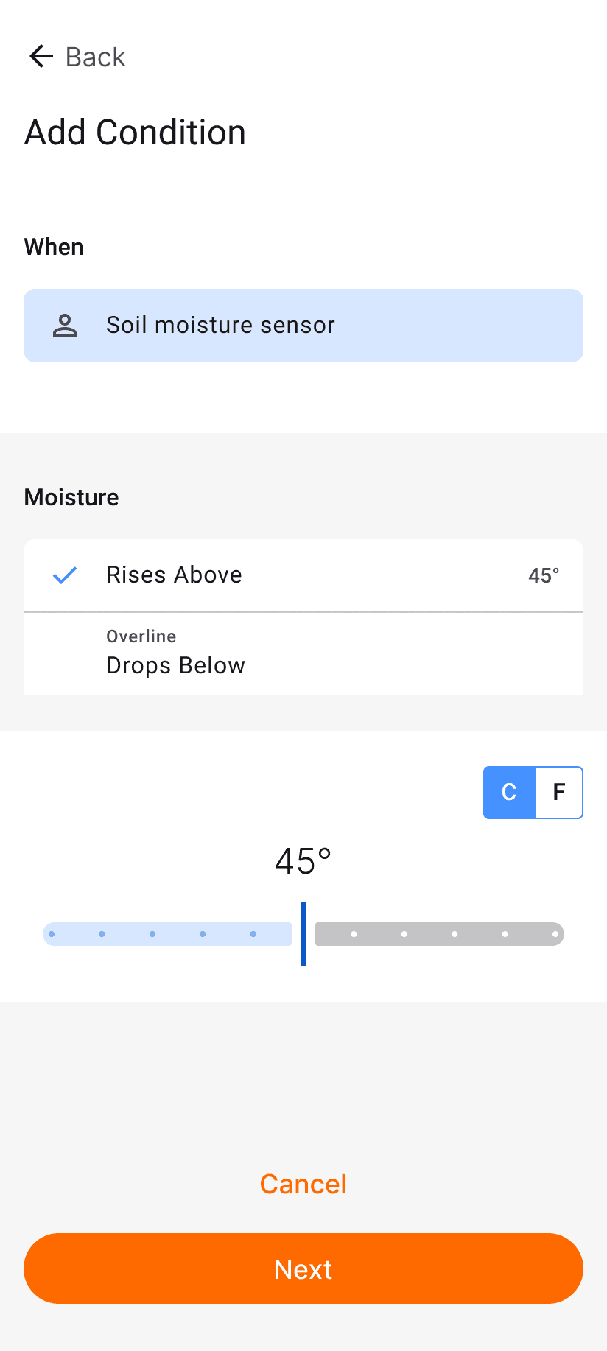Click the blue slider handle

(303, 934)
